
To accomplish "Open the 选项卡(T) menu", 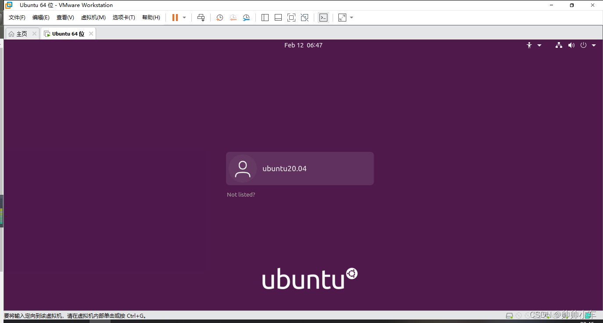I will [x=124, y=18].
